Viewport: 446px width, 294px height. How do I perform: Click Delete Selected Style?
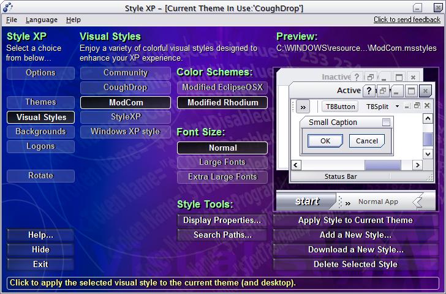pos(355,265)
